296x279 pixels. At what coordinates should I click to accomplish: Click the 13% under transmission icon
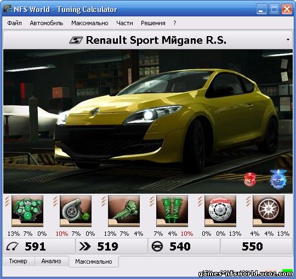[x=110, y=234]
